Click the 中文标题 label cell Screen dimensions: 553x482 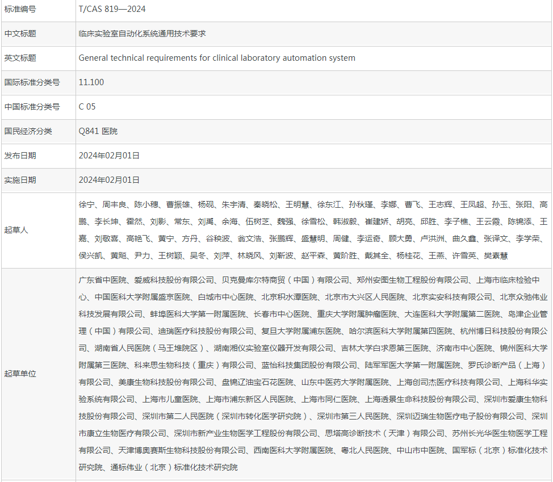pos(39,34)
